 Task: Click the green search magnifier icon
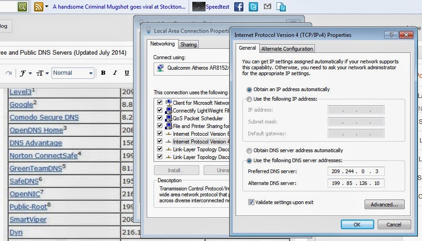coord(22,6)
